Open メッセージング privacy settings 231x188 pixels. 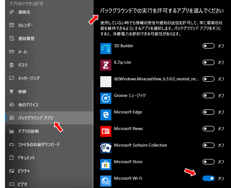pyautogui.click(x=49, y=78)
